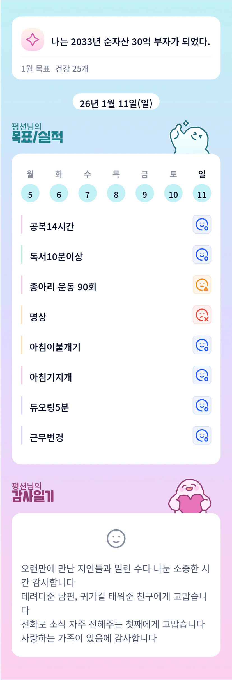Click the gratitude diary text entry

point(116,603)
